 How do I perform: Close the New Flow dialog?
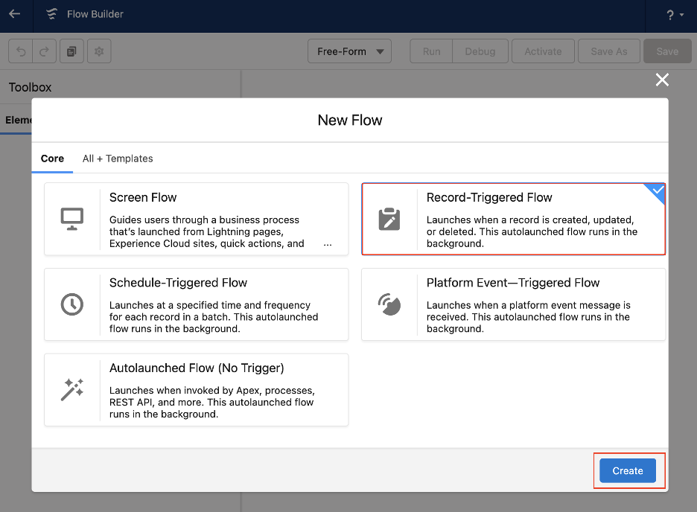click(662, 80)
